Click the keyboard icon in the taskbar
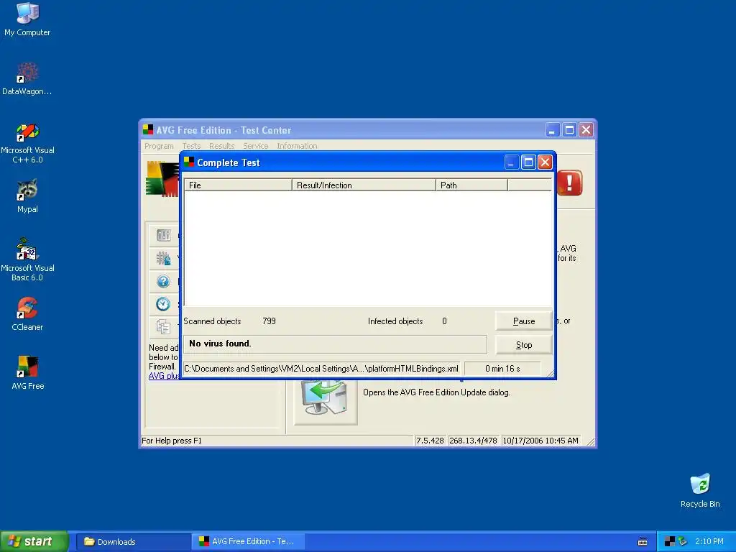Viewport: 736px width, 552px height. coord(643,542)
